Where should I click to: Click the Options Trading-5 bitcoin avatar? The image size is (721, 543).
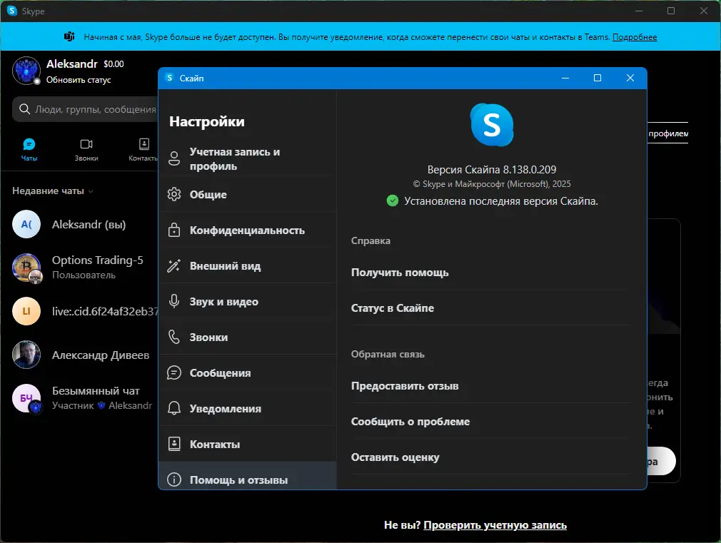(26, 267)
